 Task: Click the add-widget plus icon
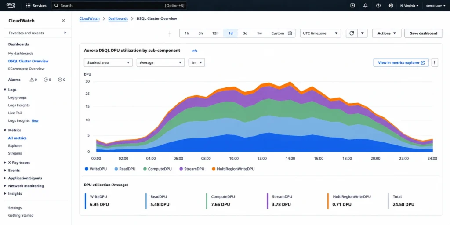170,33
